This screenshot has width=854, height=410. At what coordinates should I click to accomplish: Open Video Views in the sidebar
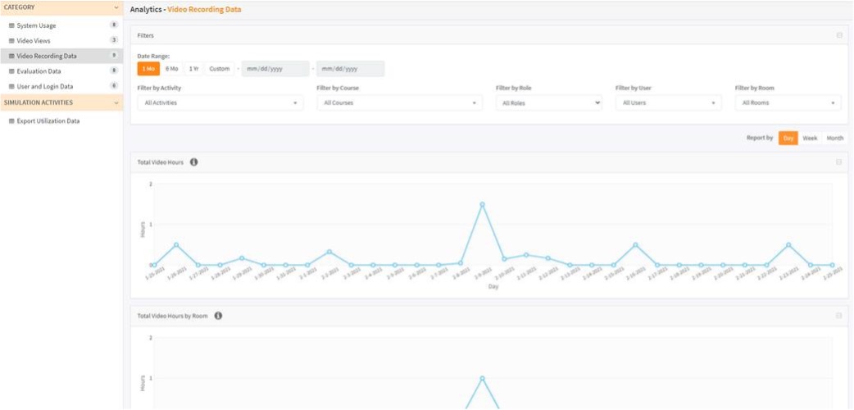tap(34, 40)
